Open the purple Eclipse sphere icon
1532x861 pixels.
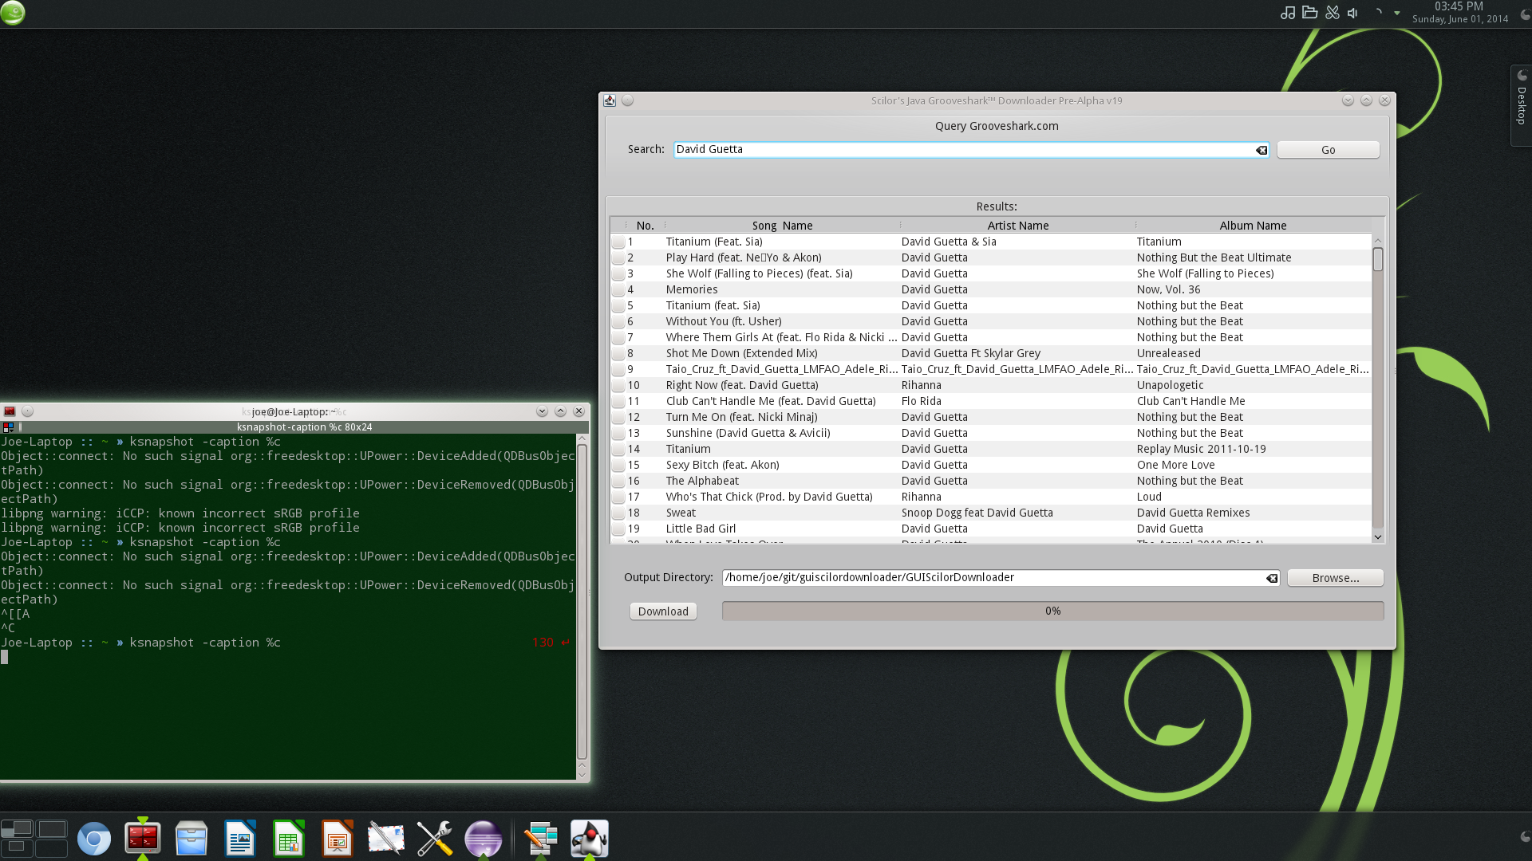pyautogui.click(x=484, y=839)
